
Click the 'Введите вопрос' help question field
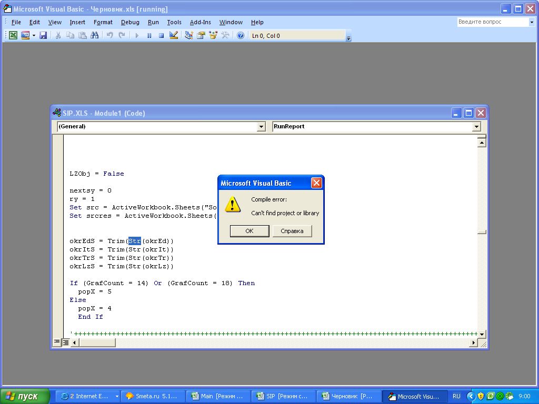click(493, 22)
